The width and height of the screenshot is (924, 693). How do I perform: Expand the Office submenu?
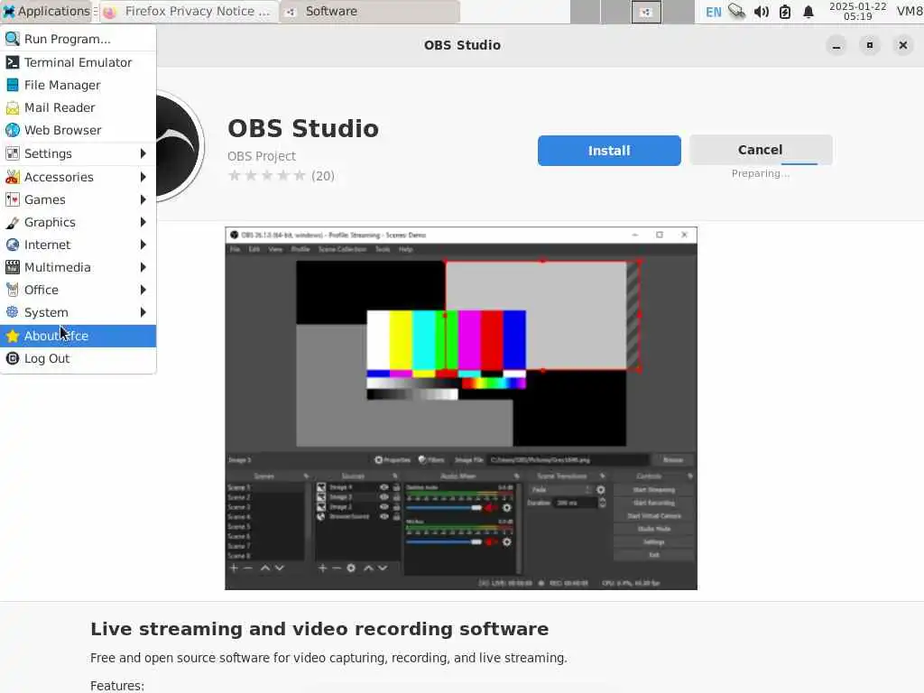(78, 290)
